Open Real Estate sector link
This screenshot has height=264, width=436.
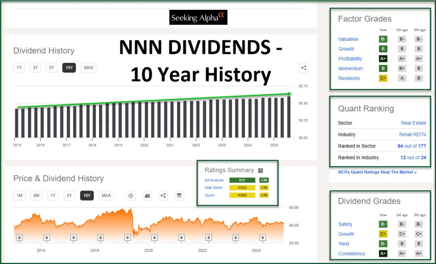click(413, 123)
